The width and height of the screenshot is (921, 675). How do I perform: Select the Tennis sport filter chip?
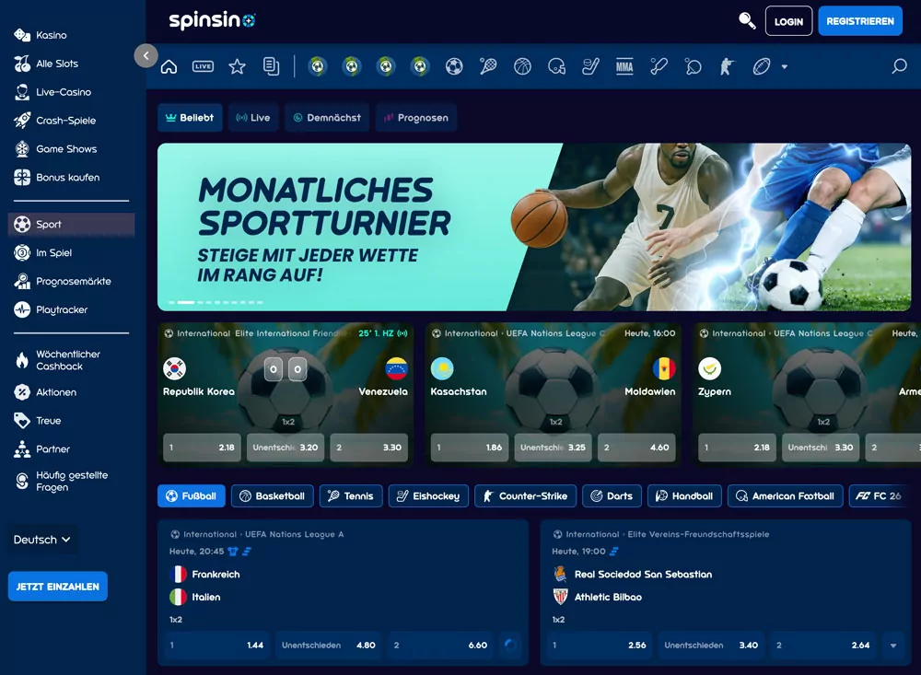coord(351,495)
